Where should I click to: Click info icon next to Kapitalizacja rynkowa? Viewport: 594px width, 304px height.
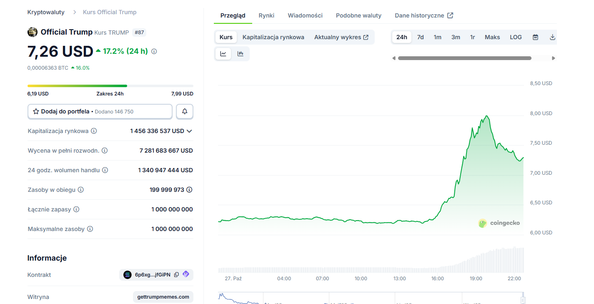click(94, 131)
